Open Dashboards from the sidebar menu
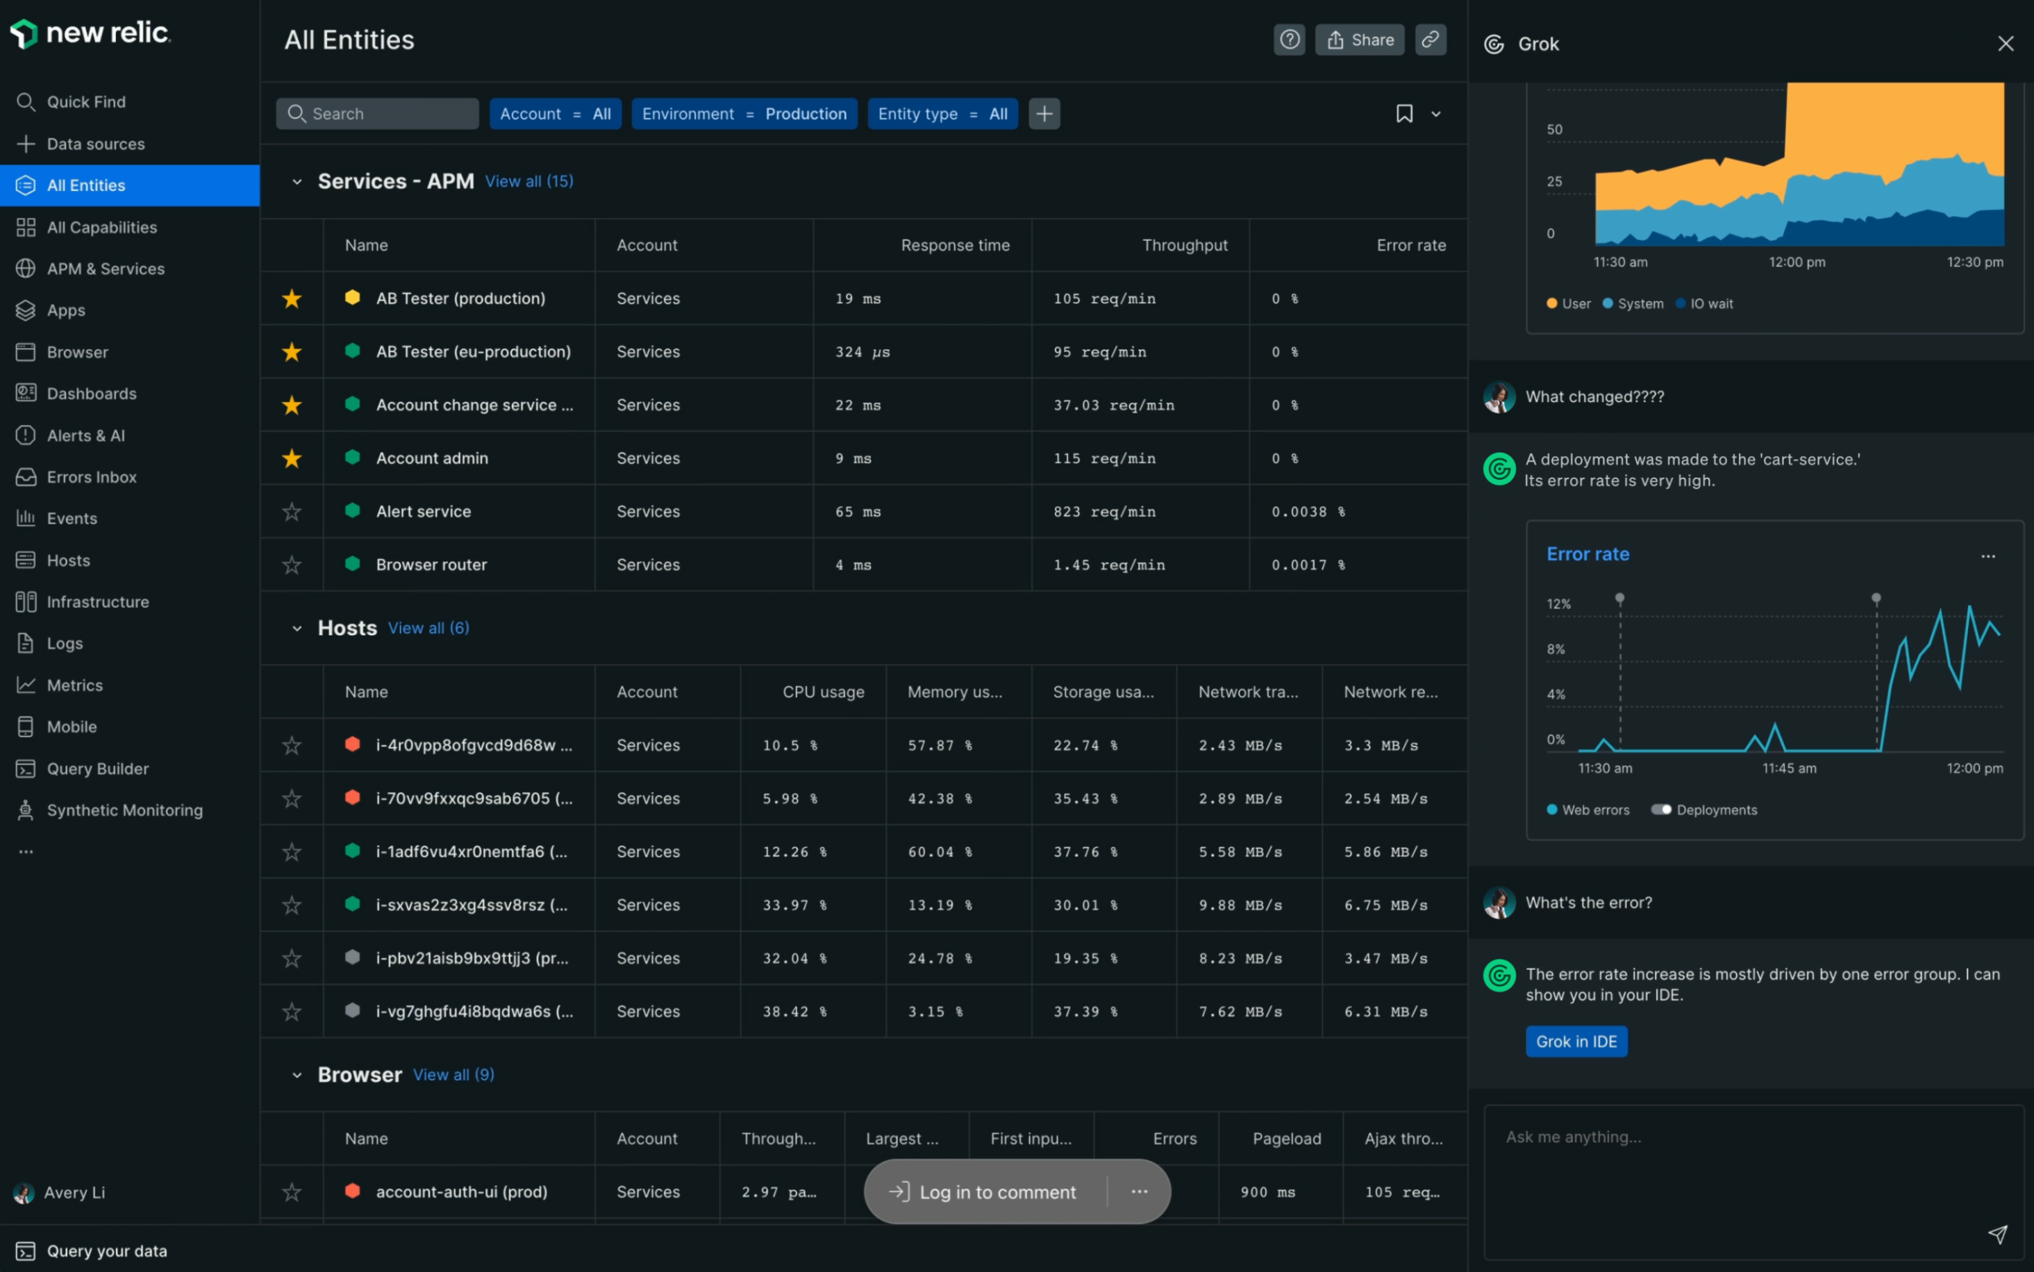This screenshot has width=2034, height=1272. pyautogui.click(x=91, y=393)
